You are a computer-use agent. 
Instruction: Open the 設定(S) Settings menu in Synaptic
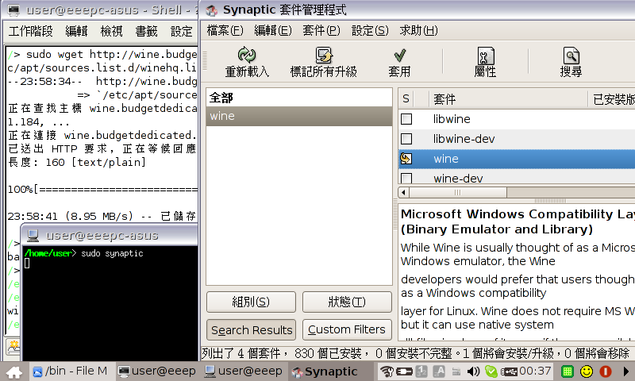pos(370,30)
